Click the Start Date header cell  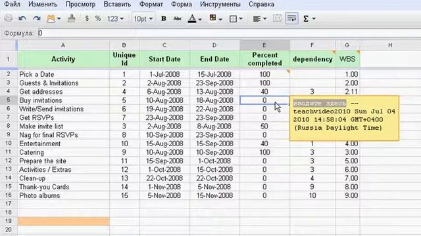click(164, 59)
